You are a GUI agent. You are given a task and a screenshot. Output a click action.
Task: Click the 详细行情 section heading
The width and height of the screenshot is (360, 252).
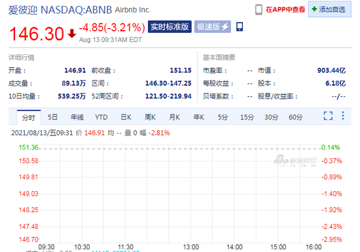pyautogui.click(x=22, y=58)
